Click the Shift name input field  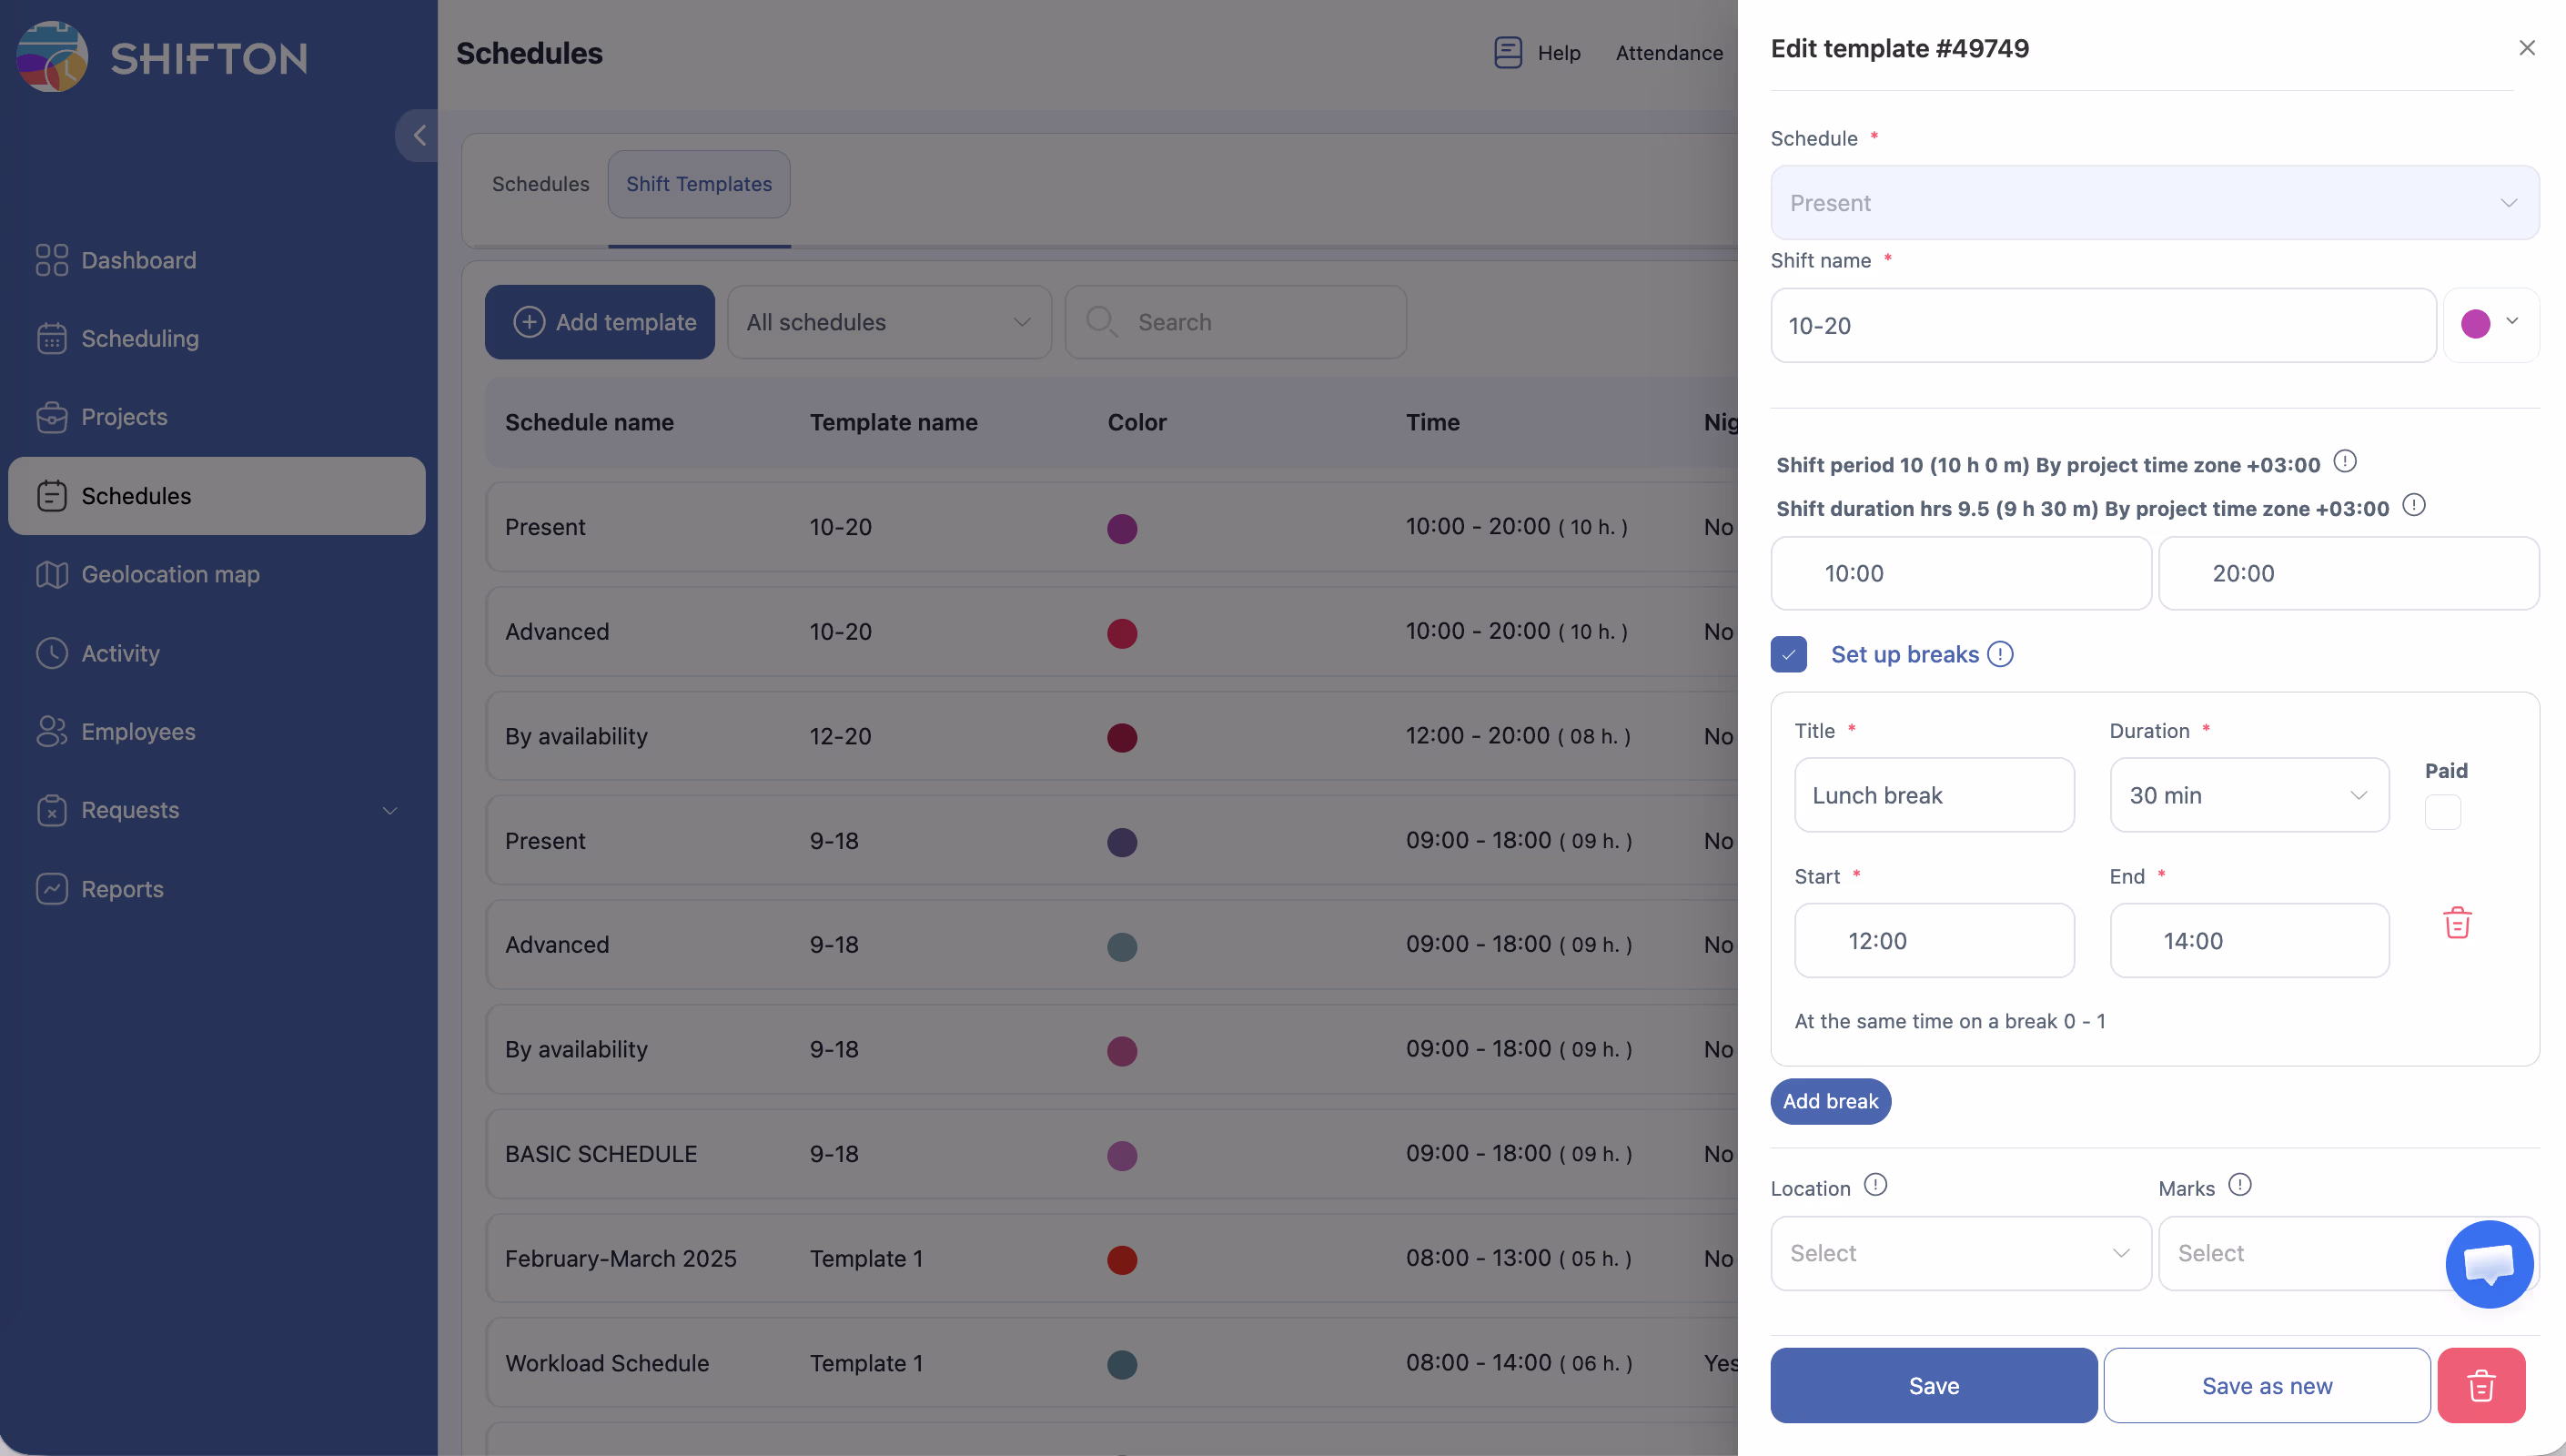[x=2101, y=326]
